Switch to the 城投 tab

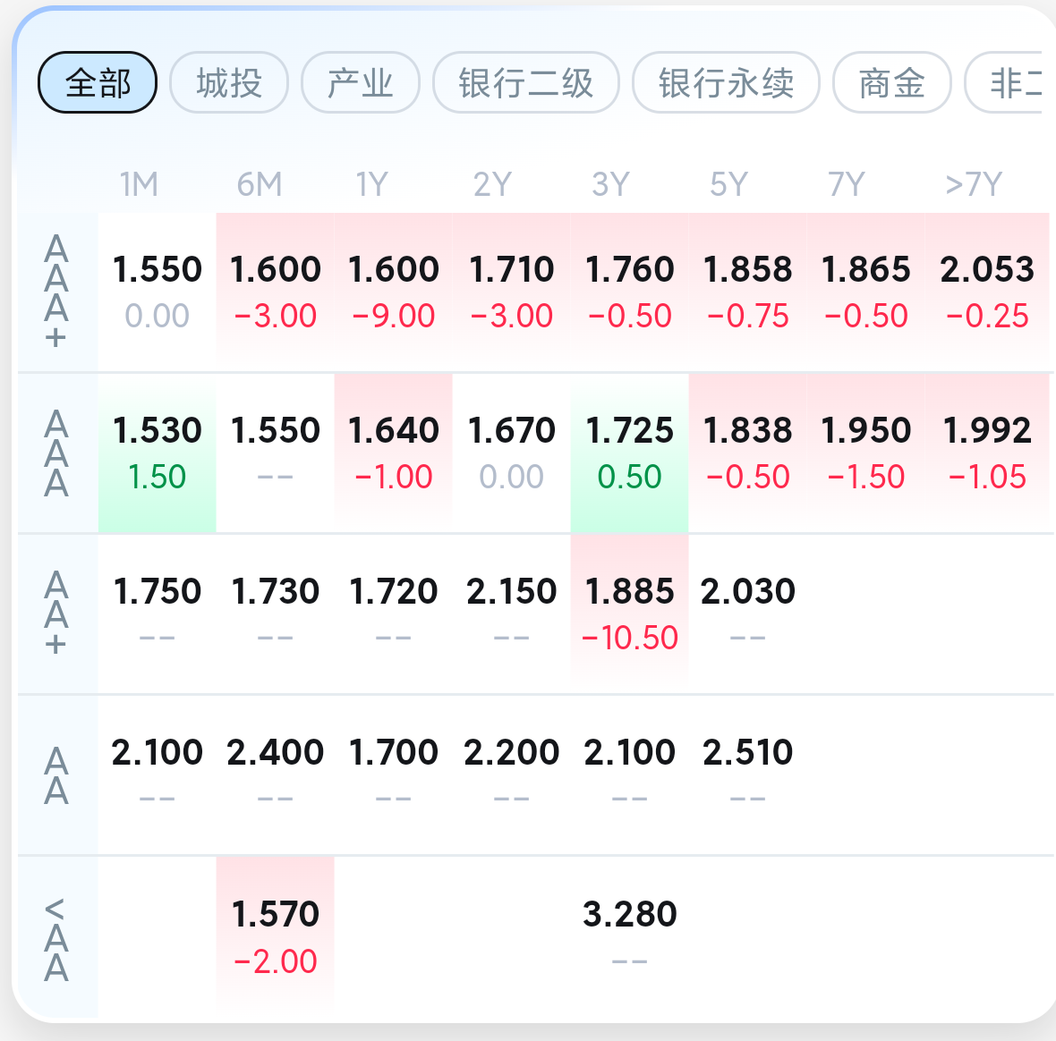[229, 83]
